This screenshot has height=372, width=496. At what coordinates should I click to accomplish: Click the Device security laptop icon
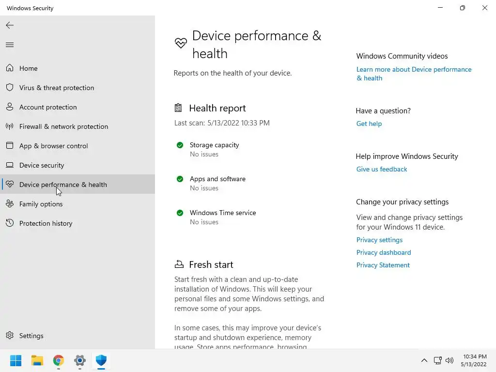coord(10,165)
